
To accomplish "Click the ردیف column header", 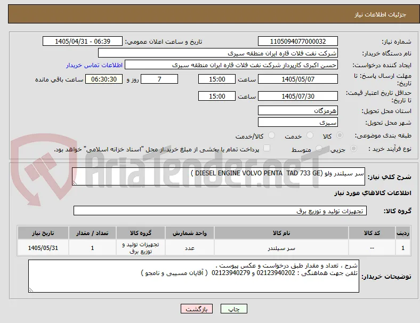I will coord(403,233).
